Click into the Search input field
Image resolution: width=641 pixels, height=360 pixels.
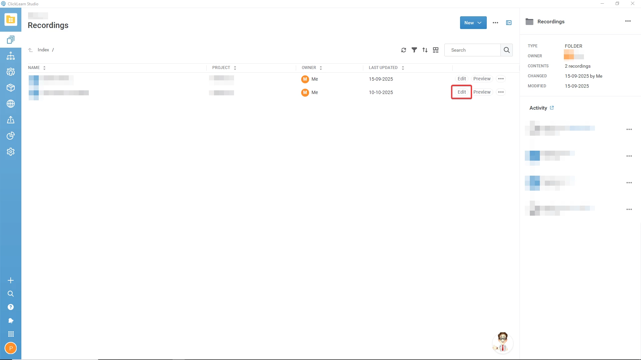click(472, 50)
